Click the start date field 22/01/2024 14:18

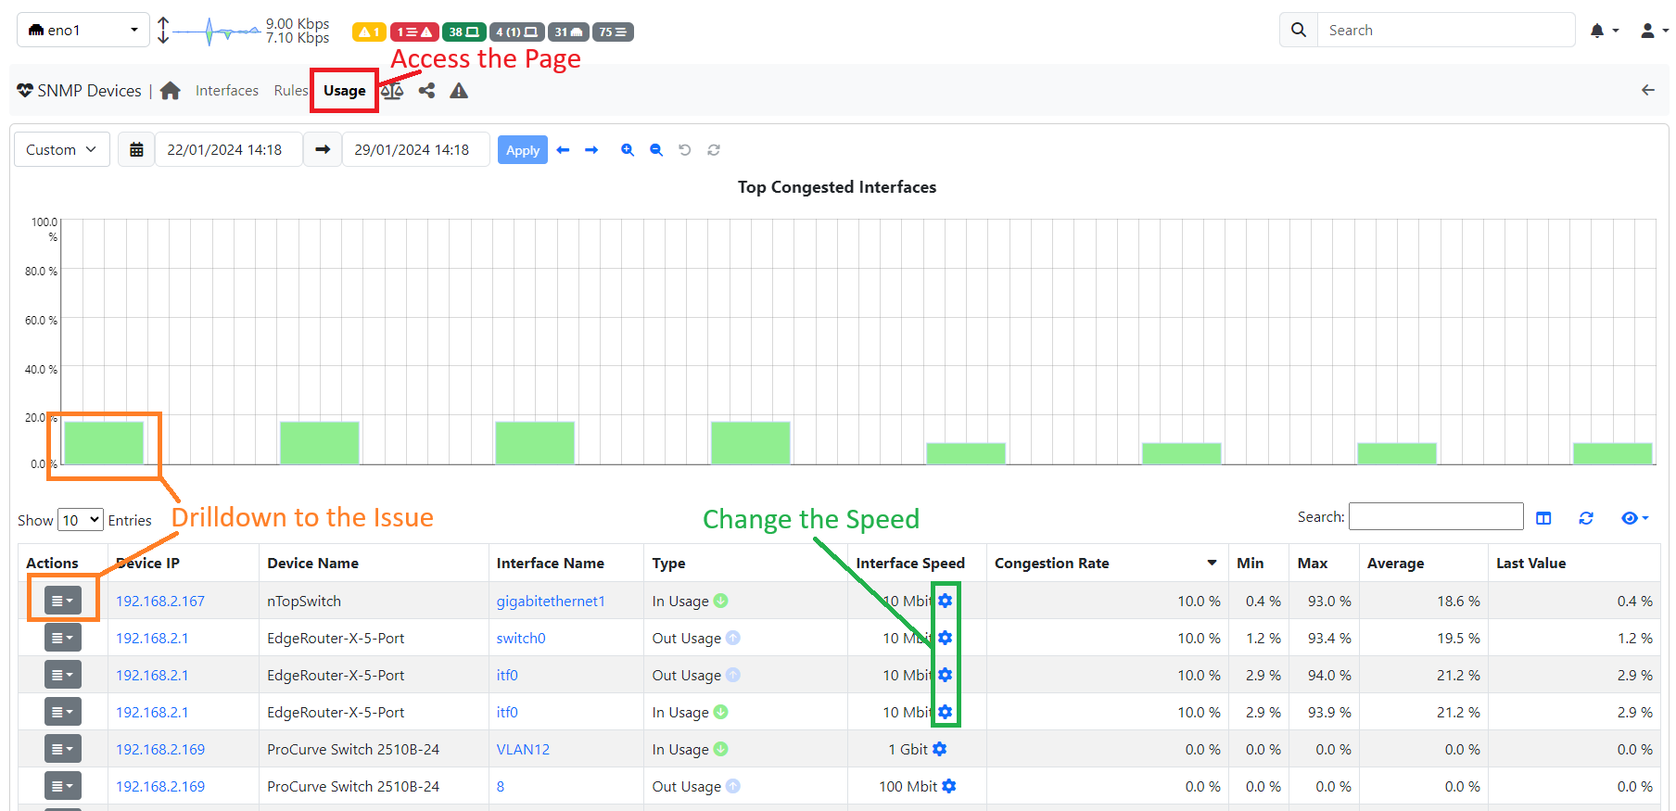pos(229,149)
